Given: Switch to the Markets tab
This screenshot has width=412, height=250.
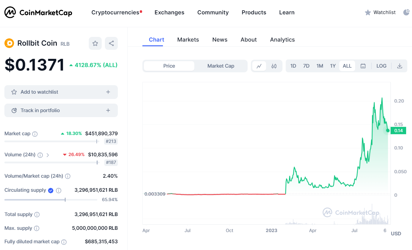Looking at the screenshot, I should click(x=188, y=40).
